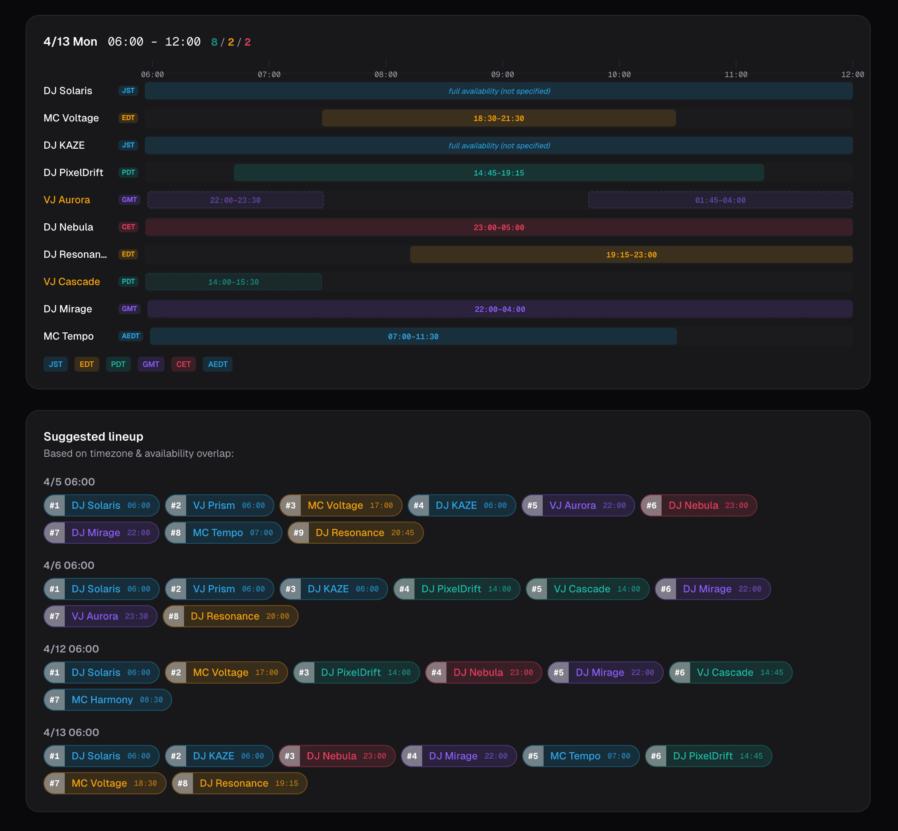Select the JST timezone badge next to DJ Solaris
This screenshot has width=898, height=831.
coord(128,90)
